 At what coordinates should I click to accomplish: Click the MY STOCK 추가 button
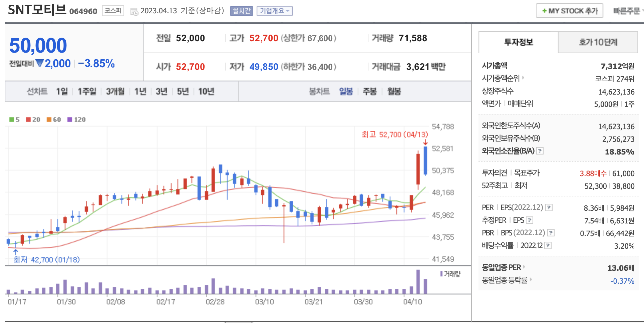coord(569,11)
